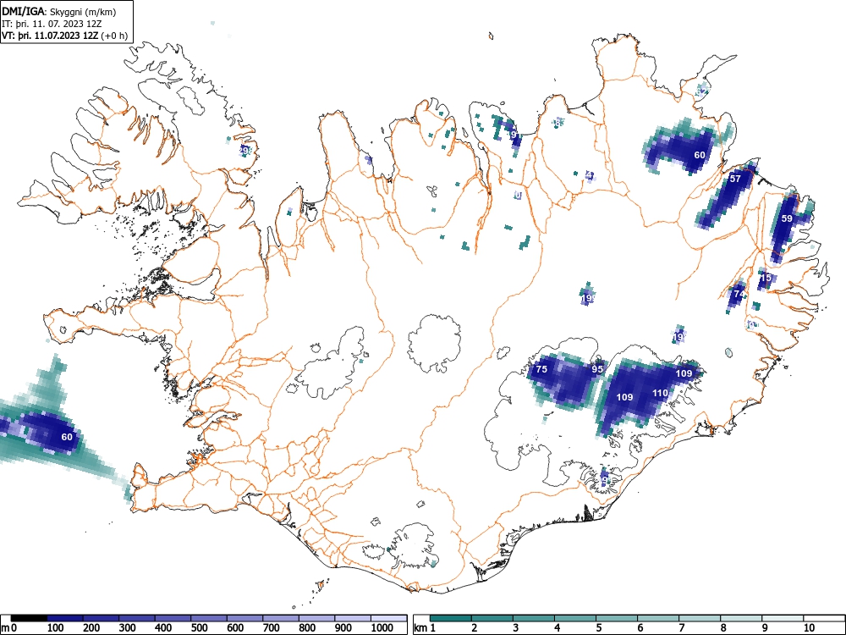Pick the palest lavender swatch between 900 and 1000 m

353,618
